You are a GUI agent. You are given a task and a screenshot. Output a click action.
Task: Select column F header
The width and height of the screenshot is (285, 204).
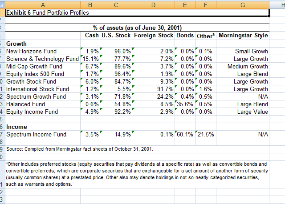point(206,5)
